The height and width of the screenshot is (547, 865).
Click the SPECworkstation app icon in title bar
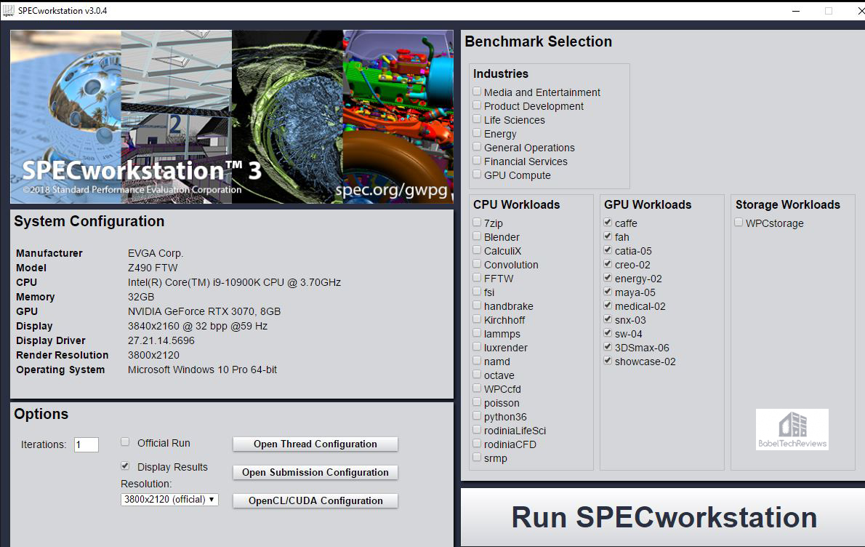8,10
